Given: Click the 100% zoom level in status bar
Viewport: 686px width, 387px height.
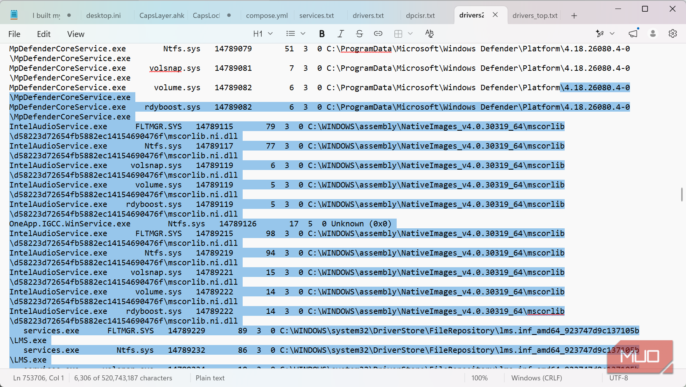Looking at the screenshot, I should coord(479,378).
